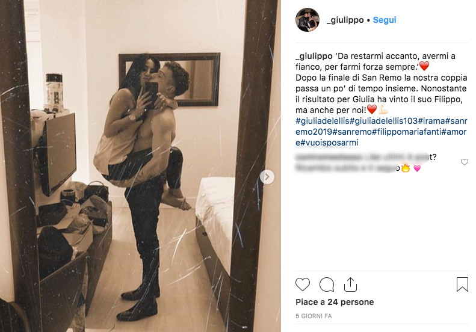Share the post via the upload arrow icon

[x=350, y=284]
